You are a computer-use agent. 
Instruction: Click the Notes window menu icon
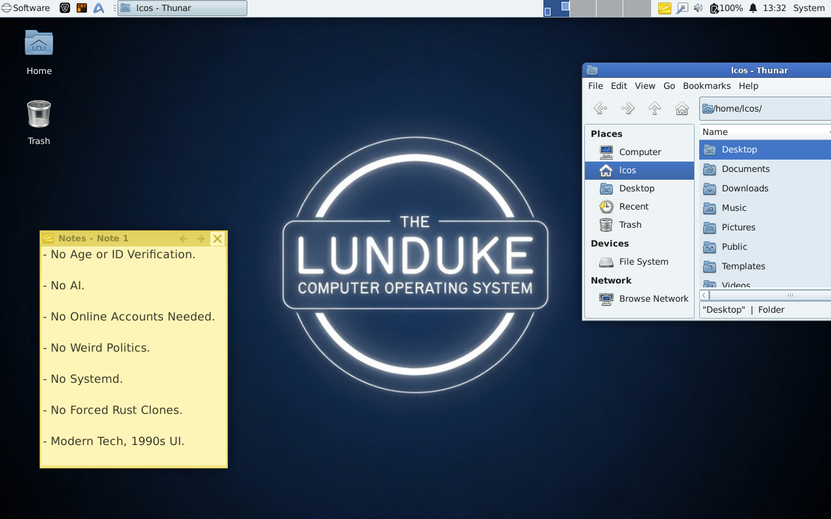(48, 239)
